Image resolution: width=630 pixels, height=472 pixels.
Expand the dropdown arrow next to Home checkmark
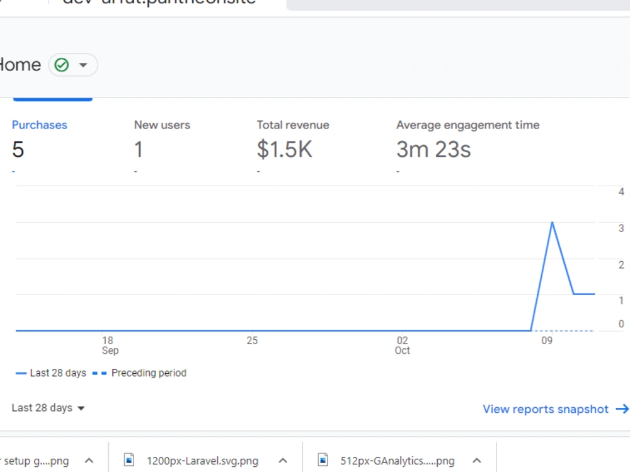[x=84, y=64]
